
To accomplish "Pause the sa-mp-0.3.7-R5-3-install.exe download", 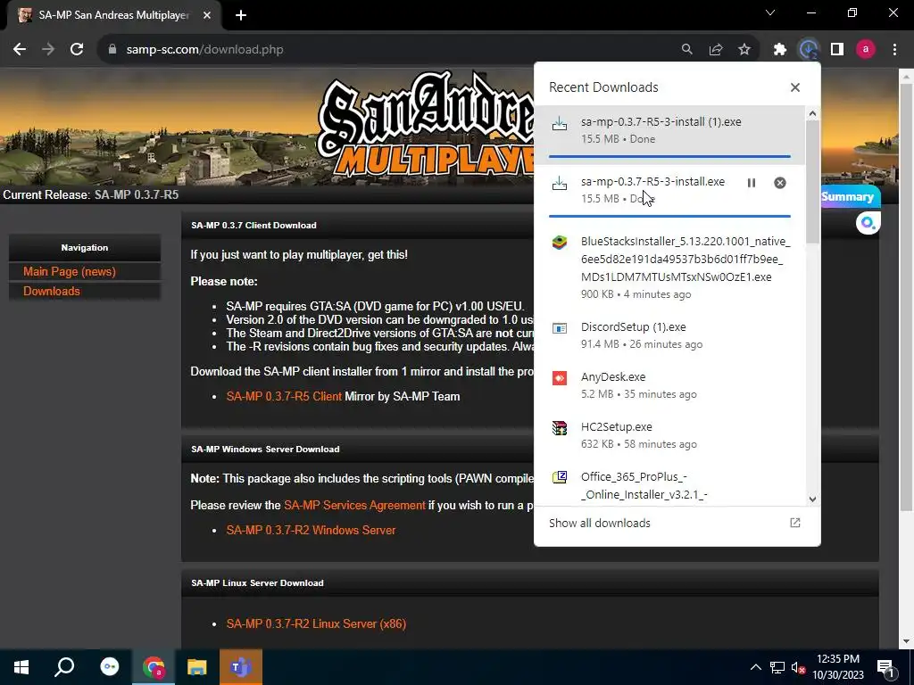I will (x=752, y=183).
